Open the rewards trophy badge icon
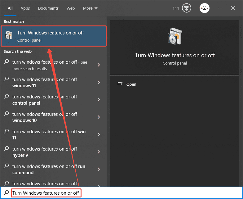Image resolution: width=243 pixels, height=199 pixels. pyautogui.click(x=187, y=8)
